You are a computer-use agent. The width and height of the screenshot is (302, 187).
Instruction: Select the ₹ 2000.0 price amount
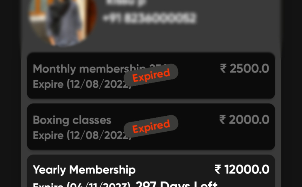pos(244,120)
